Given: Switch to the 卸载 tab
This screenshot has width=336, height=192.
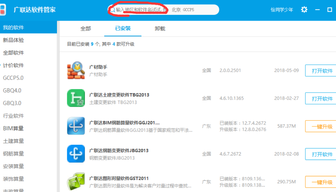Looking at the screenshot, I should click(x=160, y=28).
